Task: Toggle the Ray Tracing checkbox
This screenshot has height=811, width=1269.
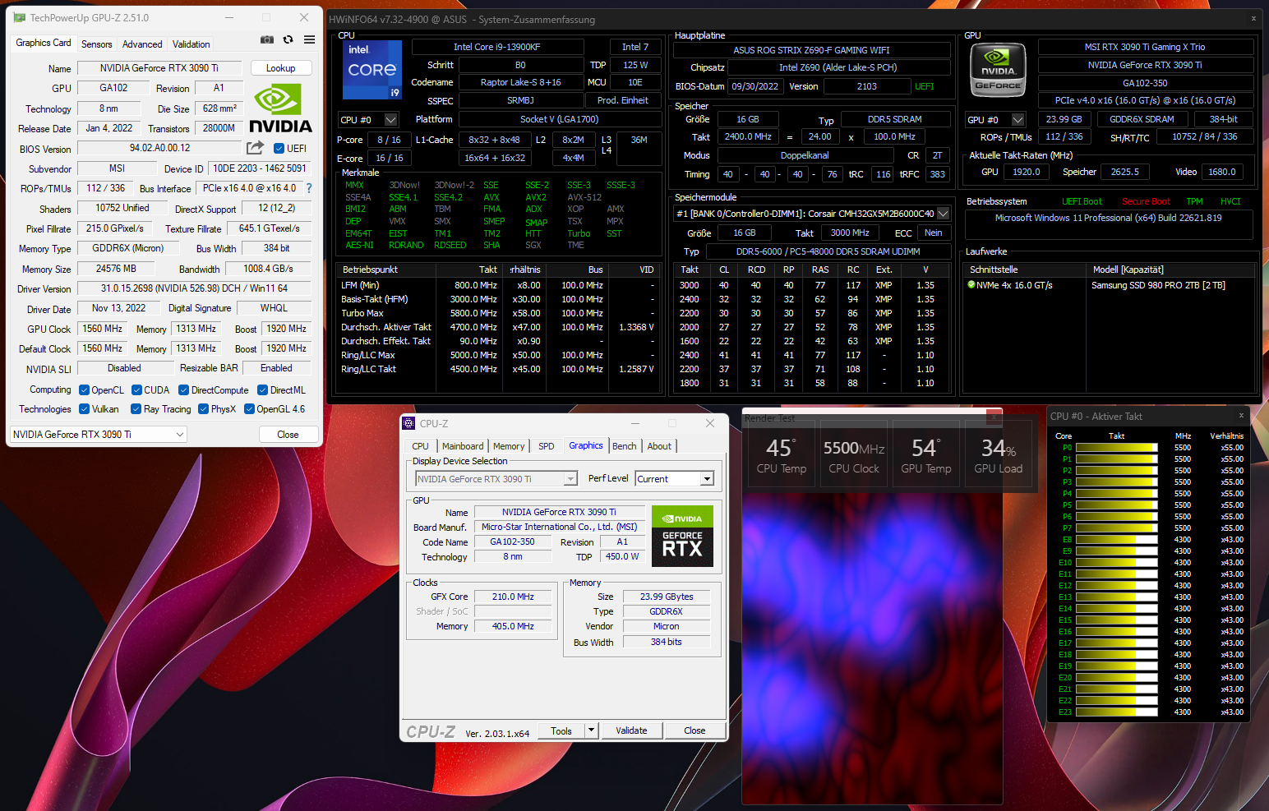Action: pos(136,409)
